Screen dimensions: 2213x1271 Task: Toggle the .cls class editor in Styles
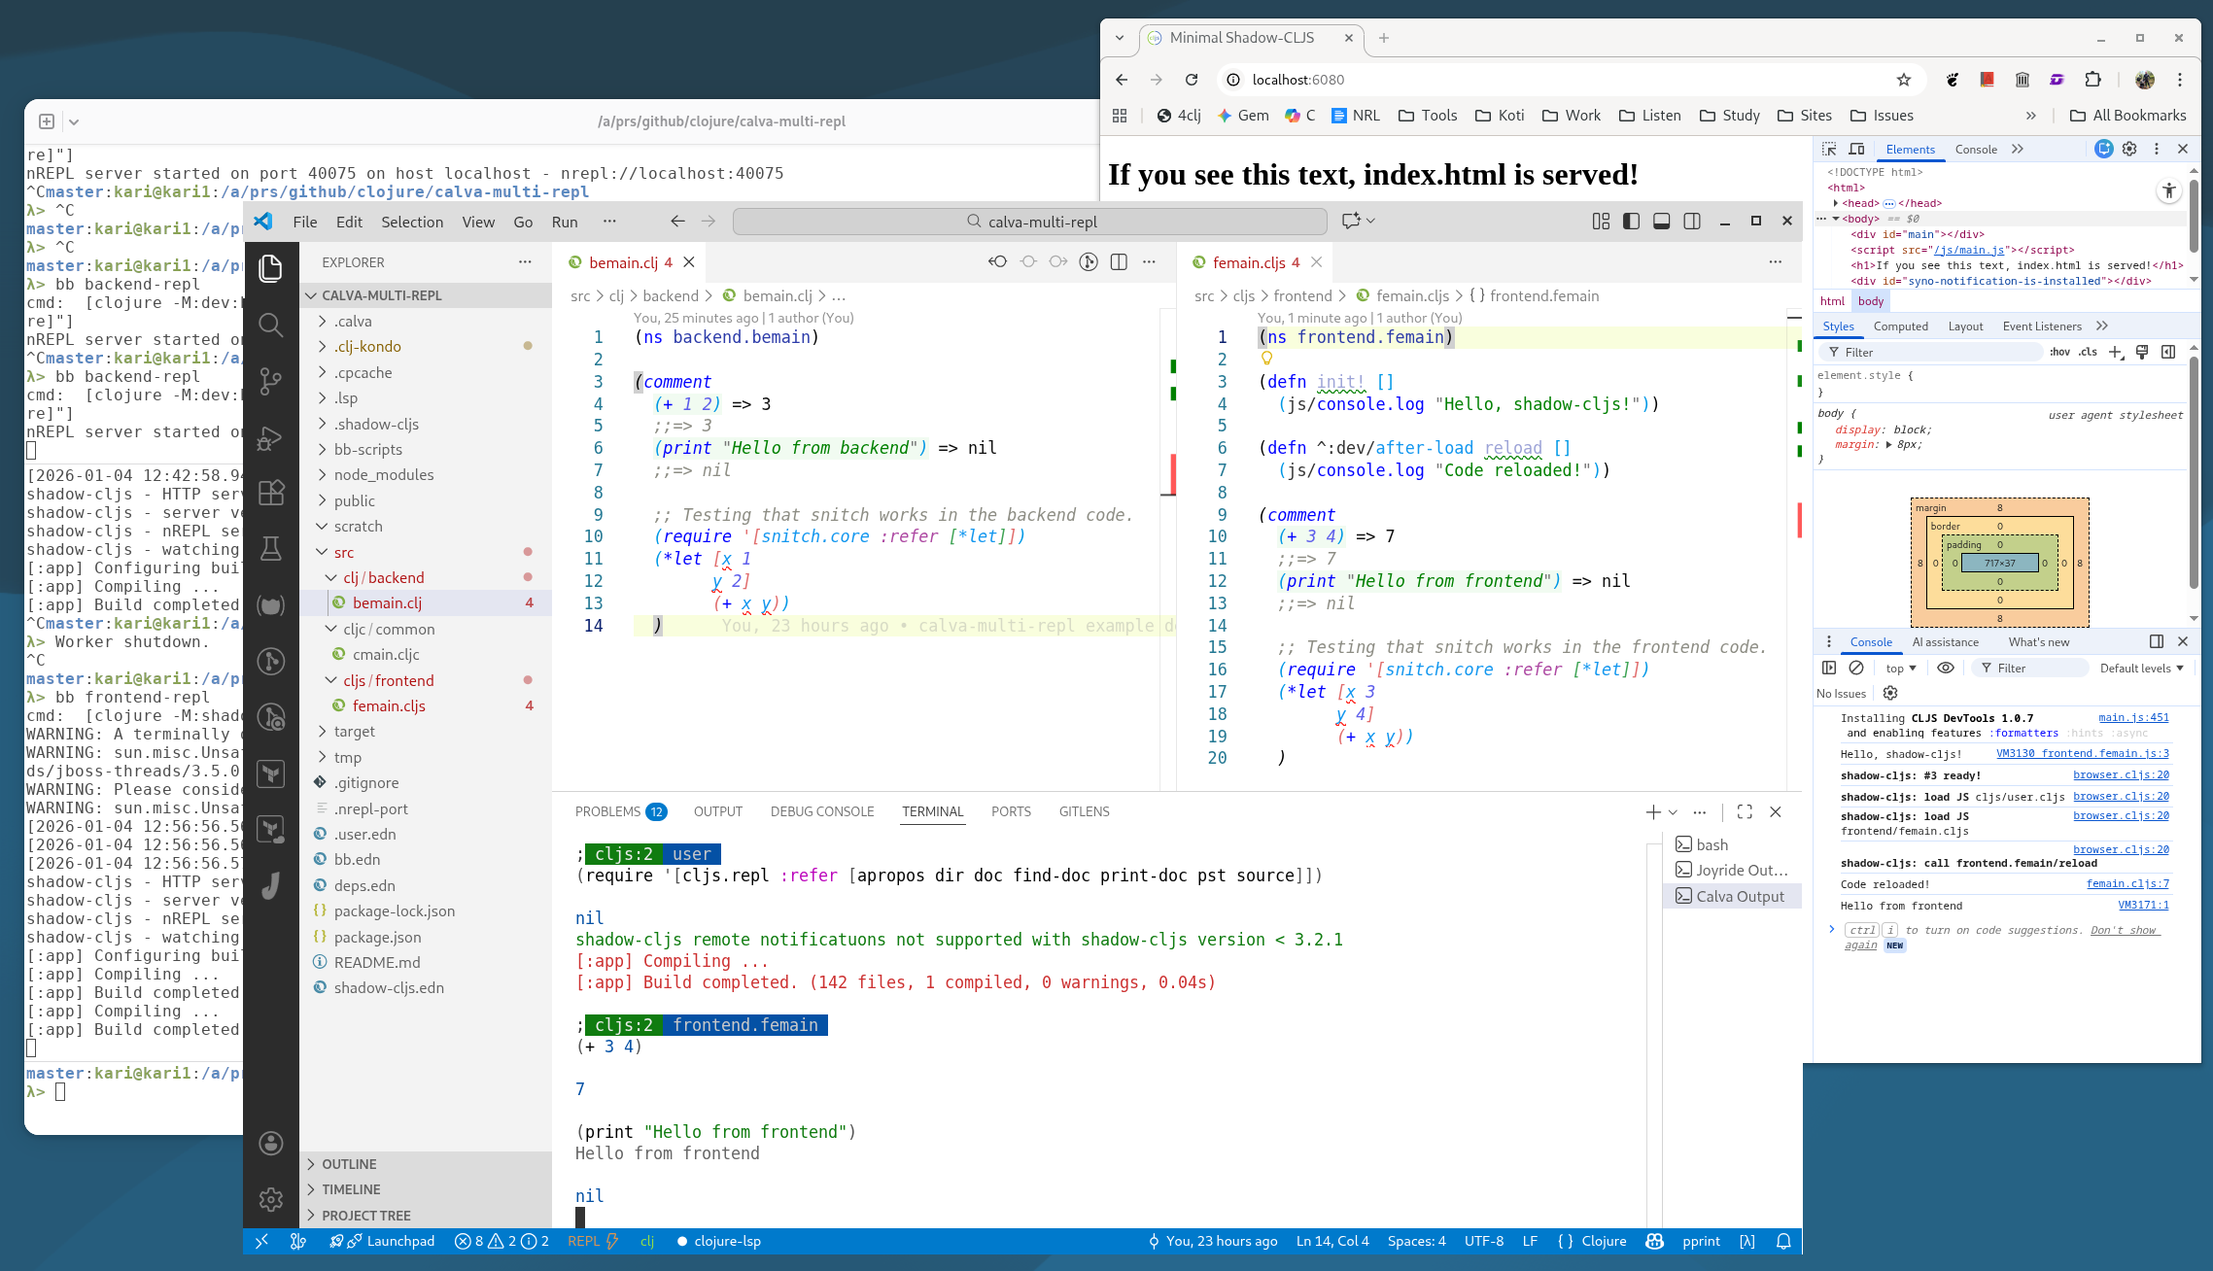tap(2087, 352)
